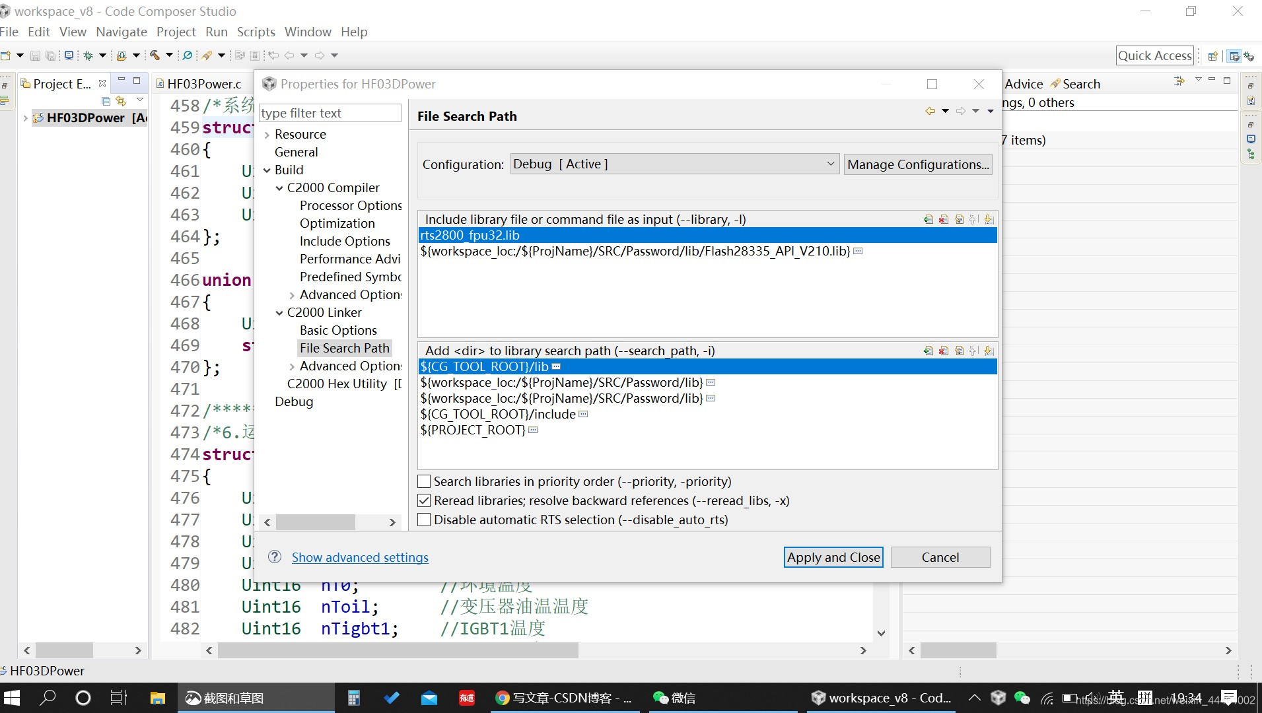Expand HF03DPower project in Project Explorer
1262x713 pixels.
[25, 118]
